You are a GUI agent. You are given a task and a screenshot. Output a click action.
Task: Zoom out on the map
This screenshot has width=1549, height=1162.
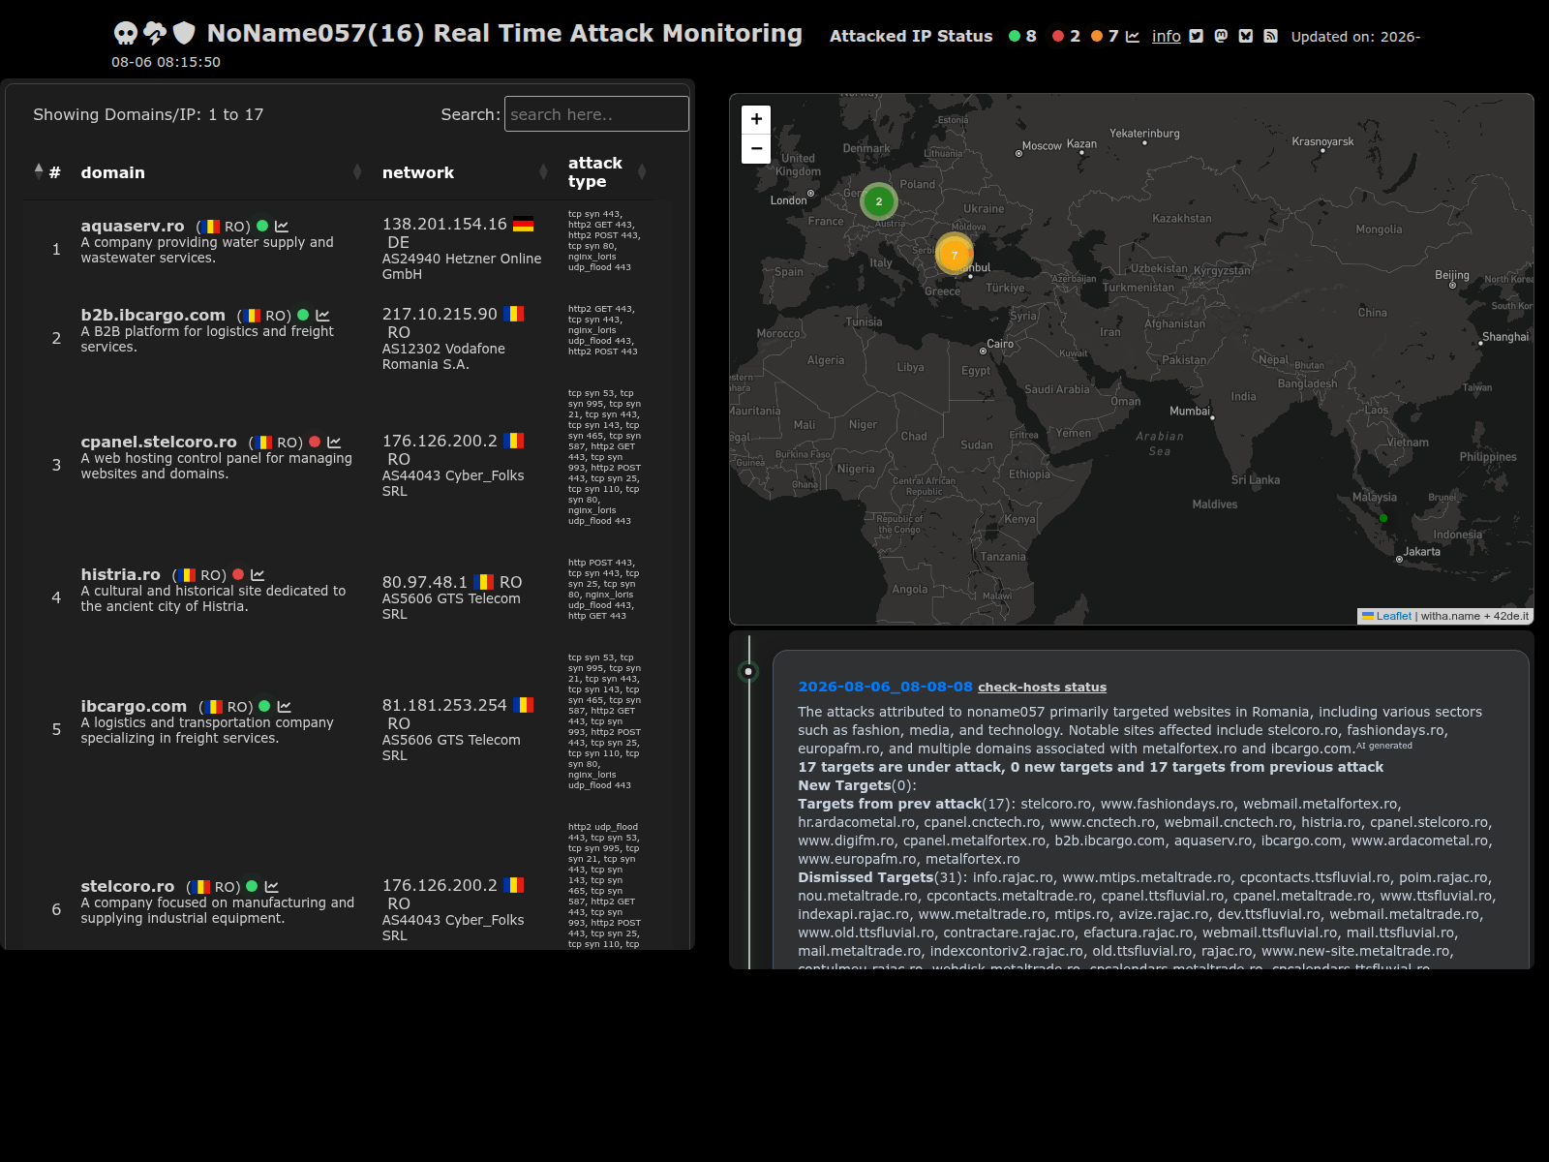coord(756,149)
